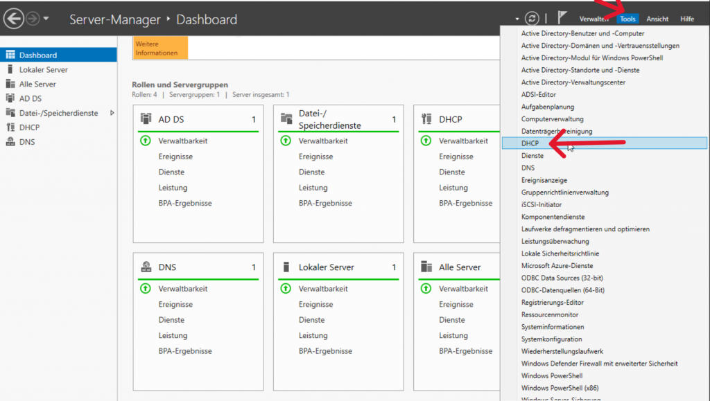Click the DNS tile server icon
Image resolution: width=710 pixels, height=401 pixels.
146,267
